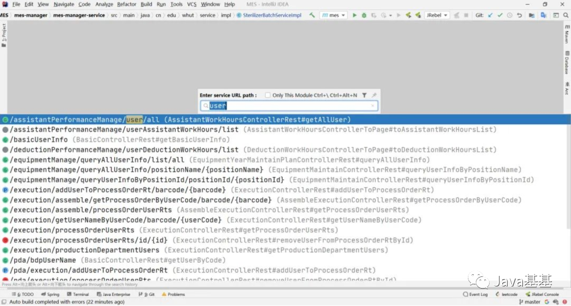The width and height of the screenshot is (571, 306).
Task: Open the Navigate menu
Action: [64, 4]
